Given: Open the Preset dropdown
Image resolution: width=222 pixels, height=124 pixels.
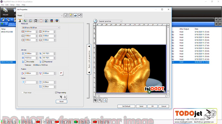Looking at the screenshot, I should click(44, 15).
